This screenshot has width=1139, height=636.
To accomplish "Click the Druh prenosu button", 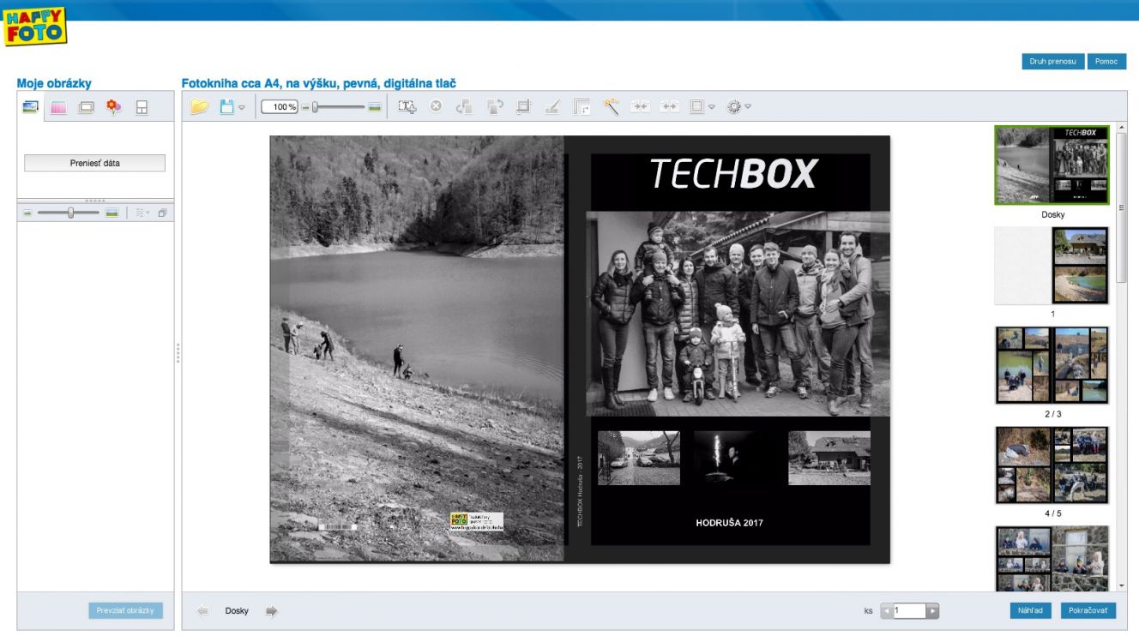I will [x=1053, y=62].
